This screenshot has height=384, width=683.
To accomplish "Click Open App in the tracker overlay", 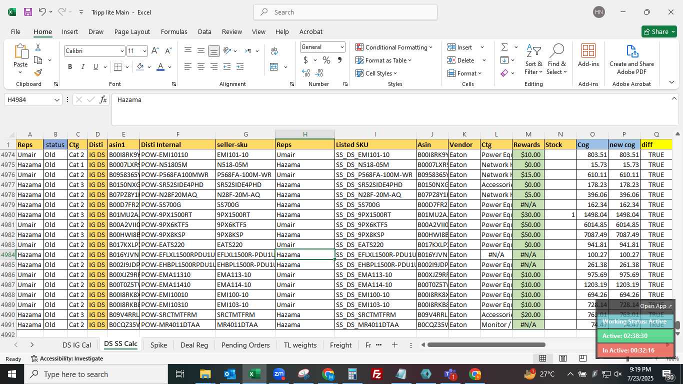I will pos(656,306).
